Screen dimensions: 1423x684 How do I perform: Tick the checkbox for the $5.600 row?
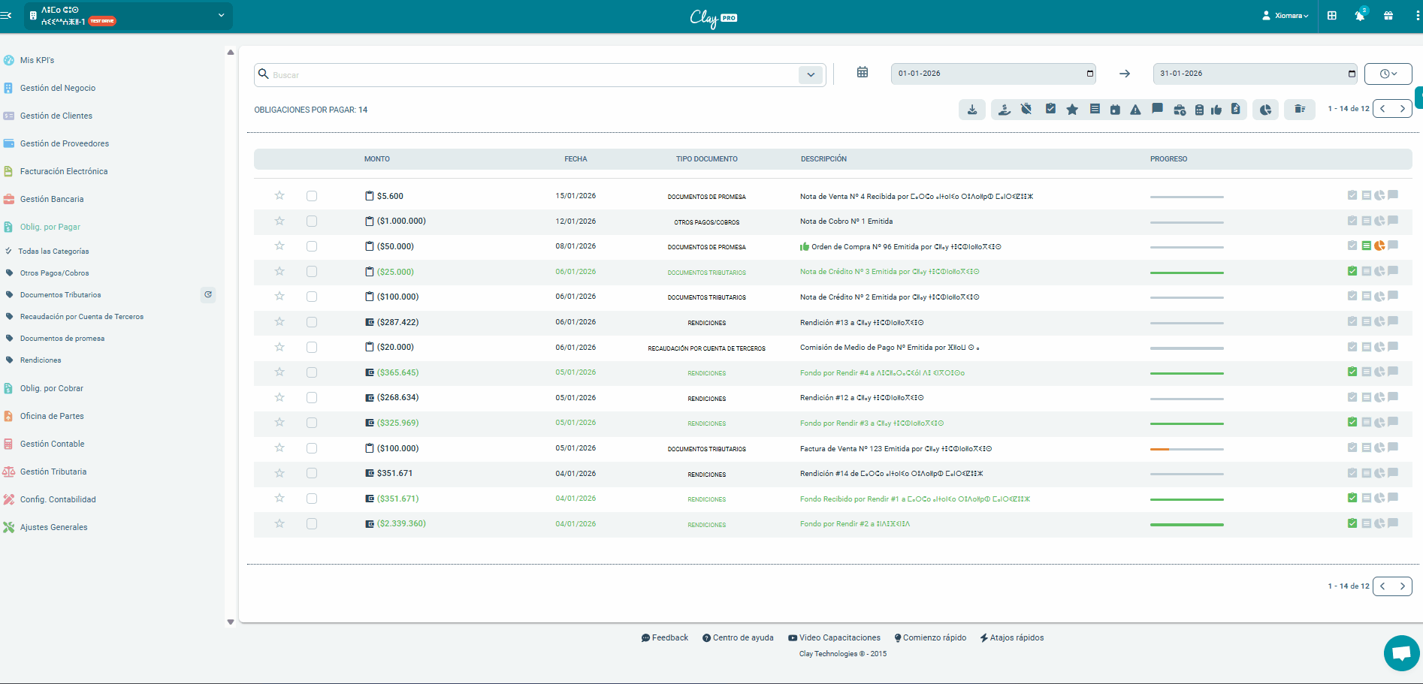(312, 196)
